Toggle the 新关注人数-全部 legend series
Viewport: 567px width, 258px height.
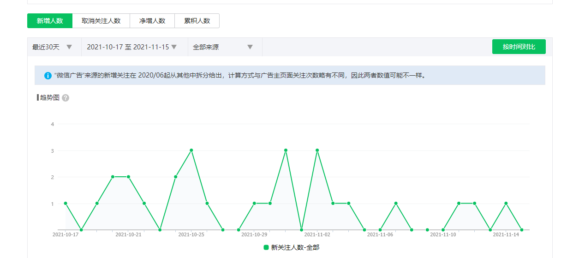[x=291, y=247]
